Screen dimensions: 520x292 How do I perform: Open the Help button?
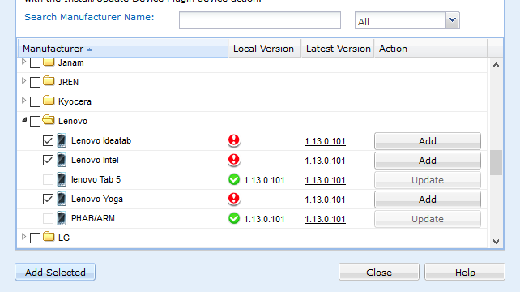pyautogui.click(x=465, y=273)
